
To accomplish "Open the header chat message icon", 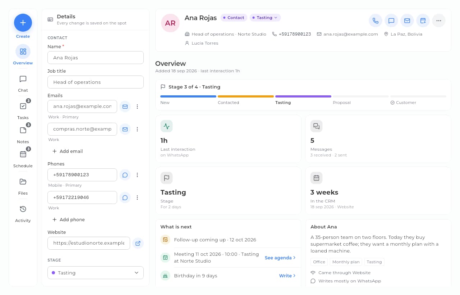I will [x=391, y=21].
